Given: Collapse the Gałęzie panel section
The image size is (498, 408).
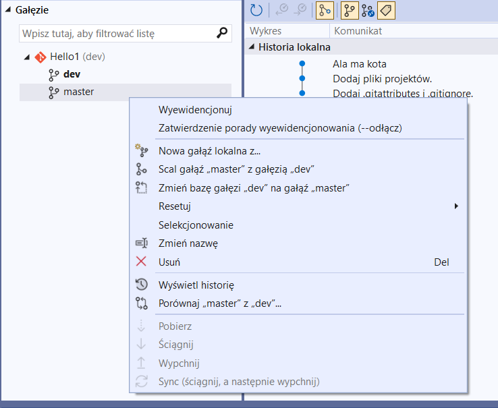Looking at the screenshot, I should tap(8, 11).
